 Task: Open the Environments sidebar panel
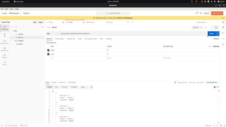(5, 42)
